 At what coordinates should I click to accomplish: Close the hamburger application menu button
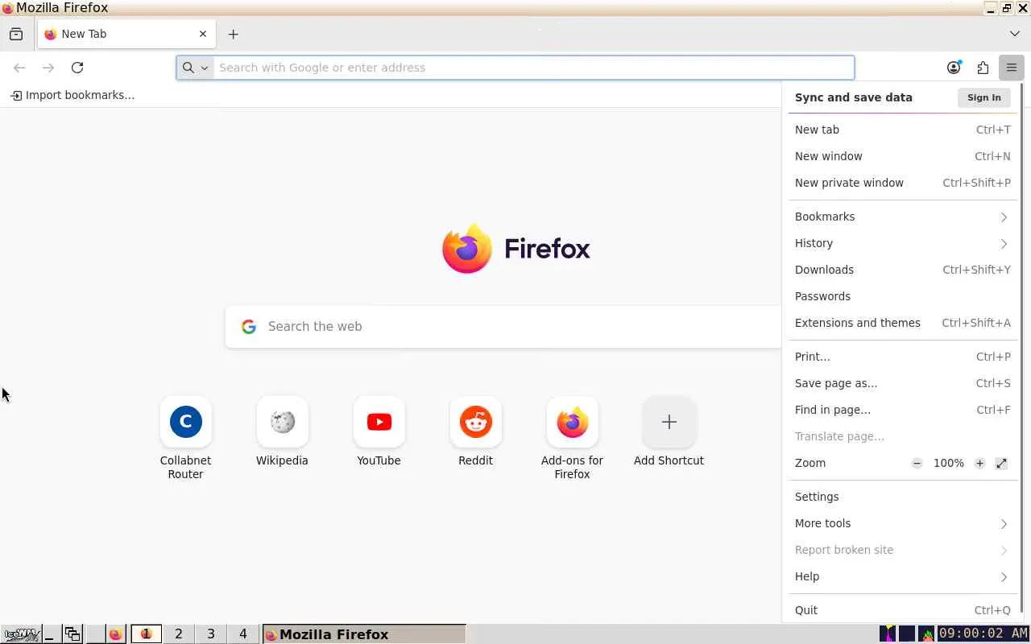coord(1012,68)
